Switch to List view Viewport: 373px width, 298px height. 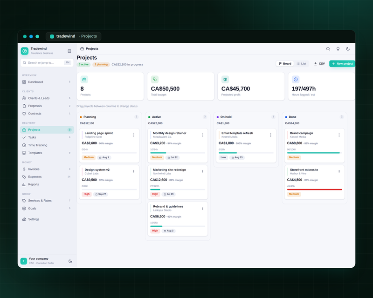[301, 64]
